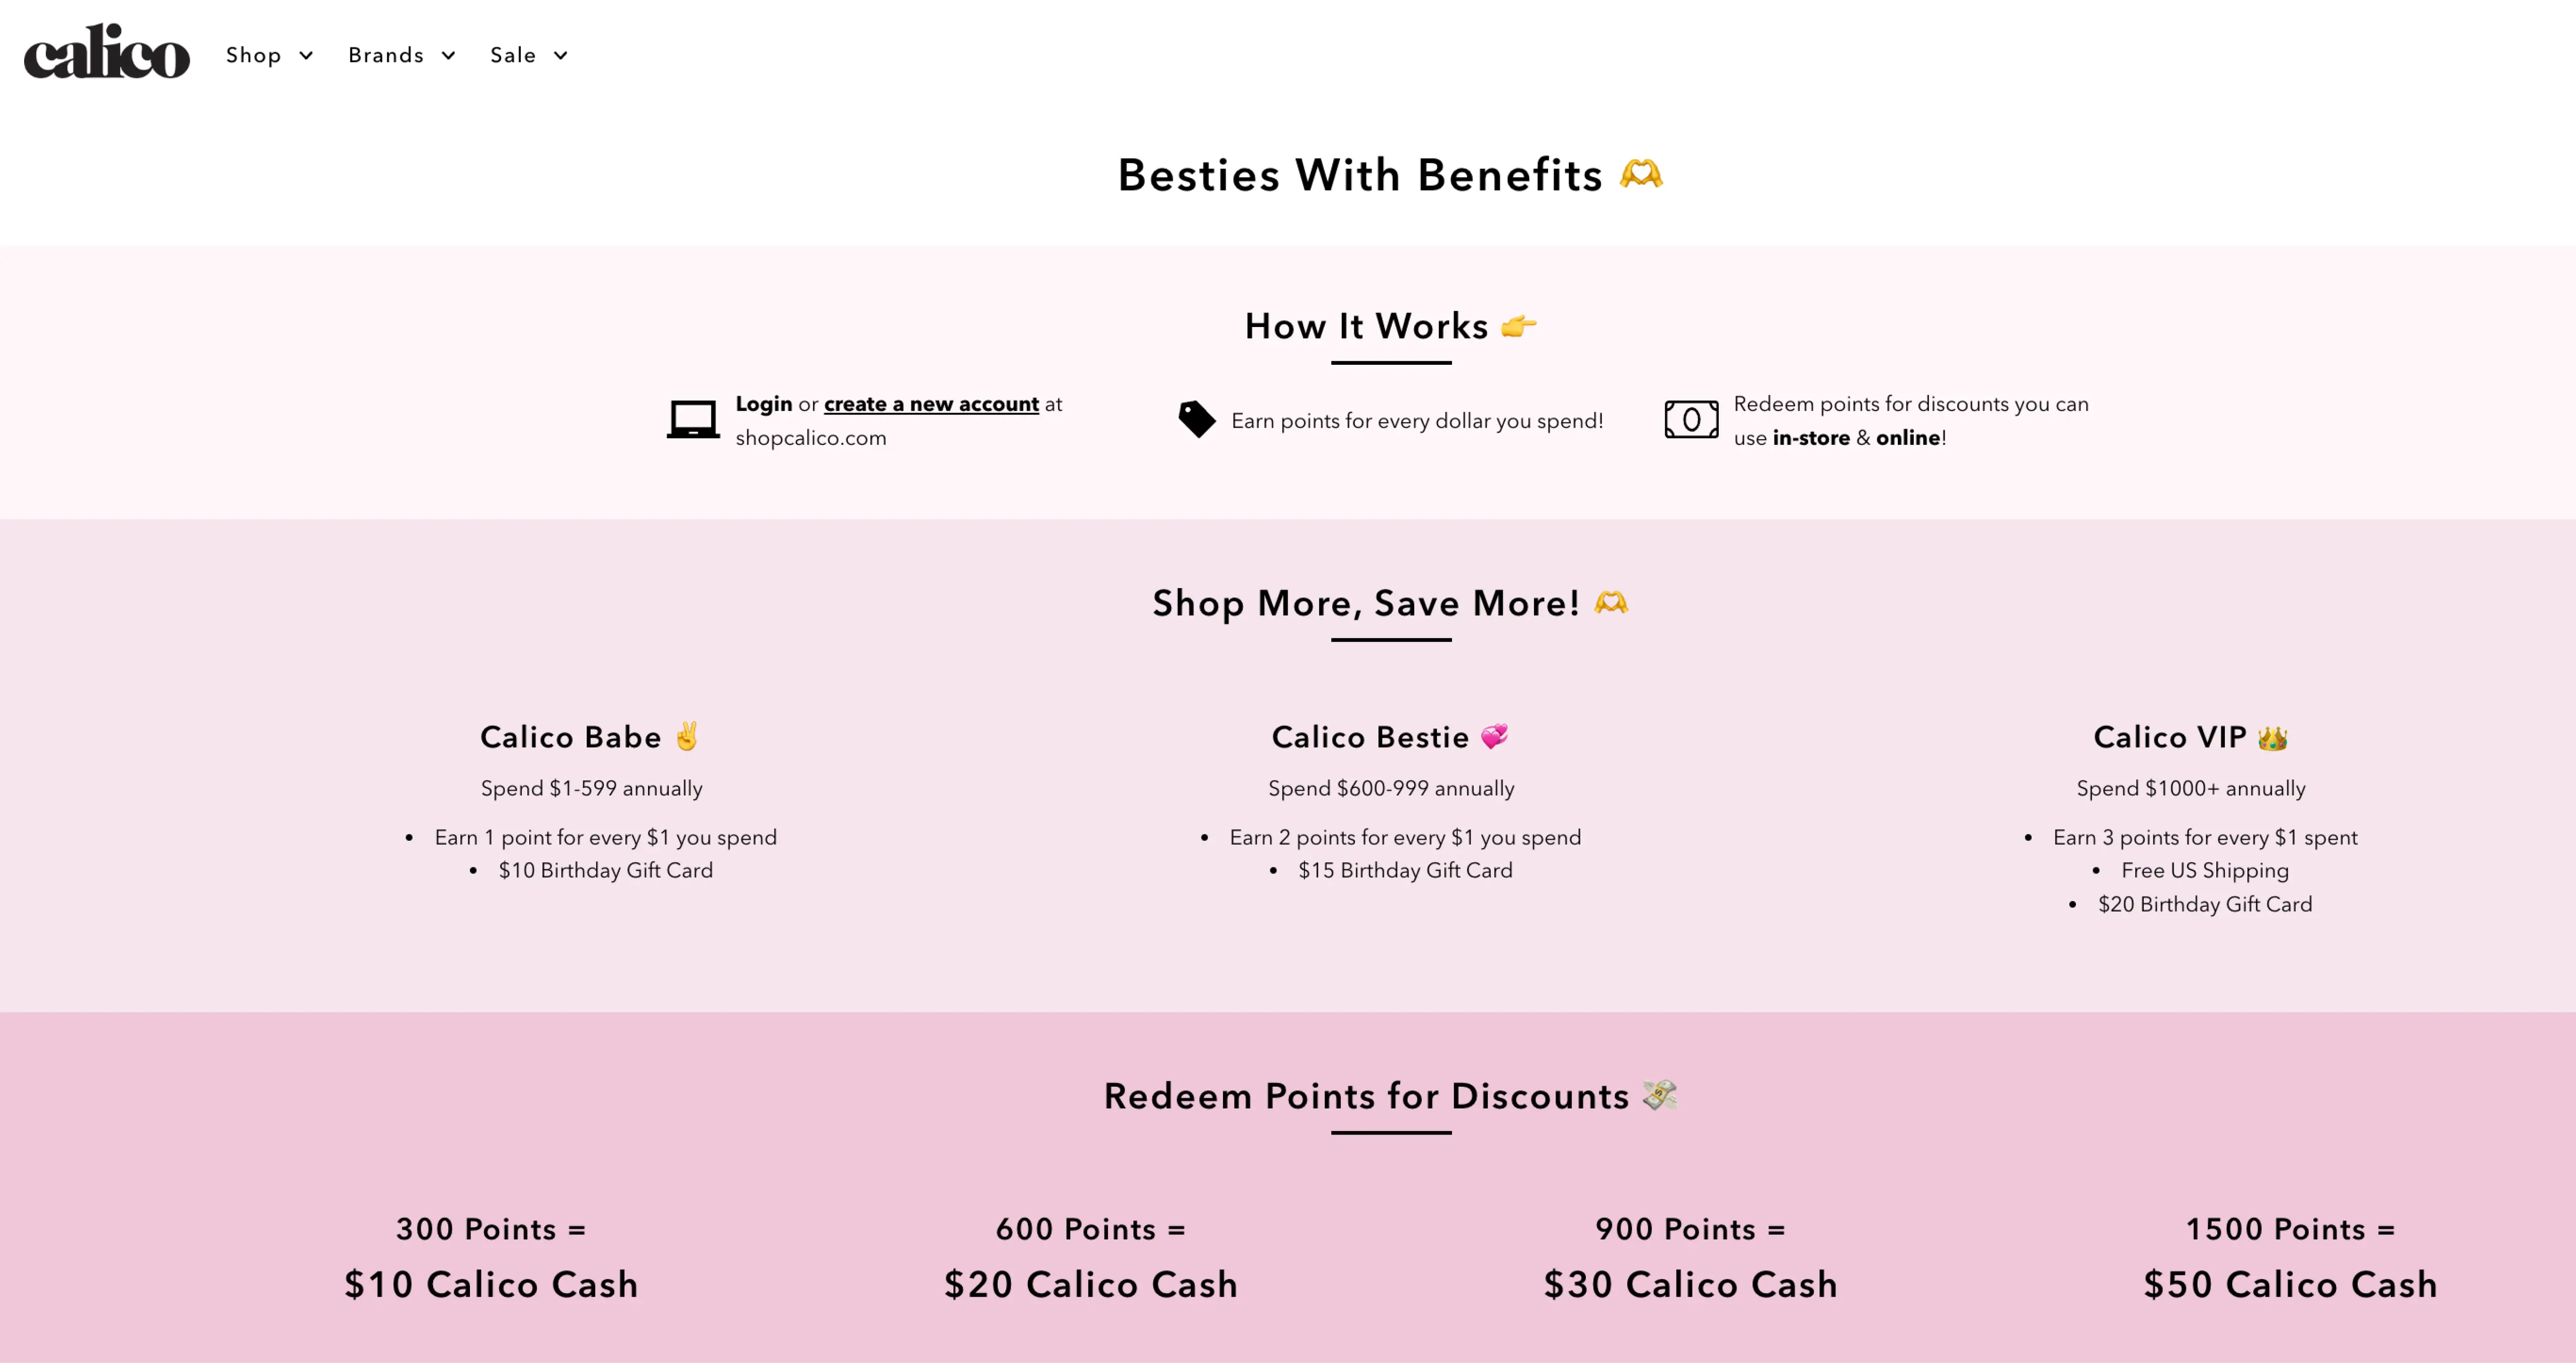
Task: Click the heart emoji beside Calico Bestie
Action: click(1493, 736)
